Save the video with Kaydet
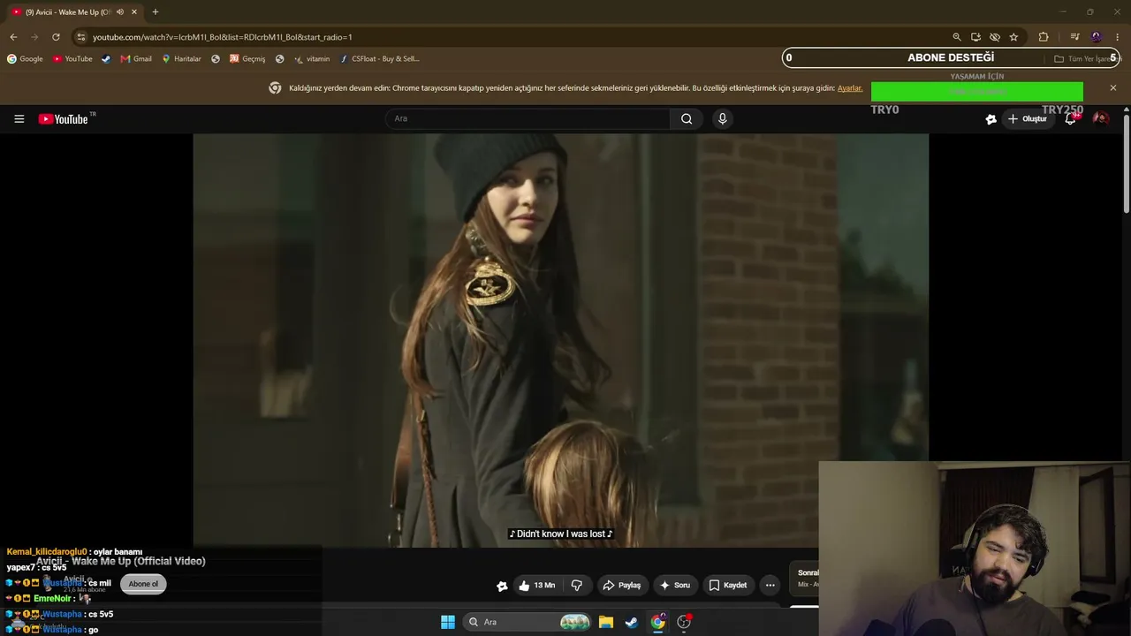Image resolution: width=1131 pixels, height=636 pixels. tap(727, 585)
